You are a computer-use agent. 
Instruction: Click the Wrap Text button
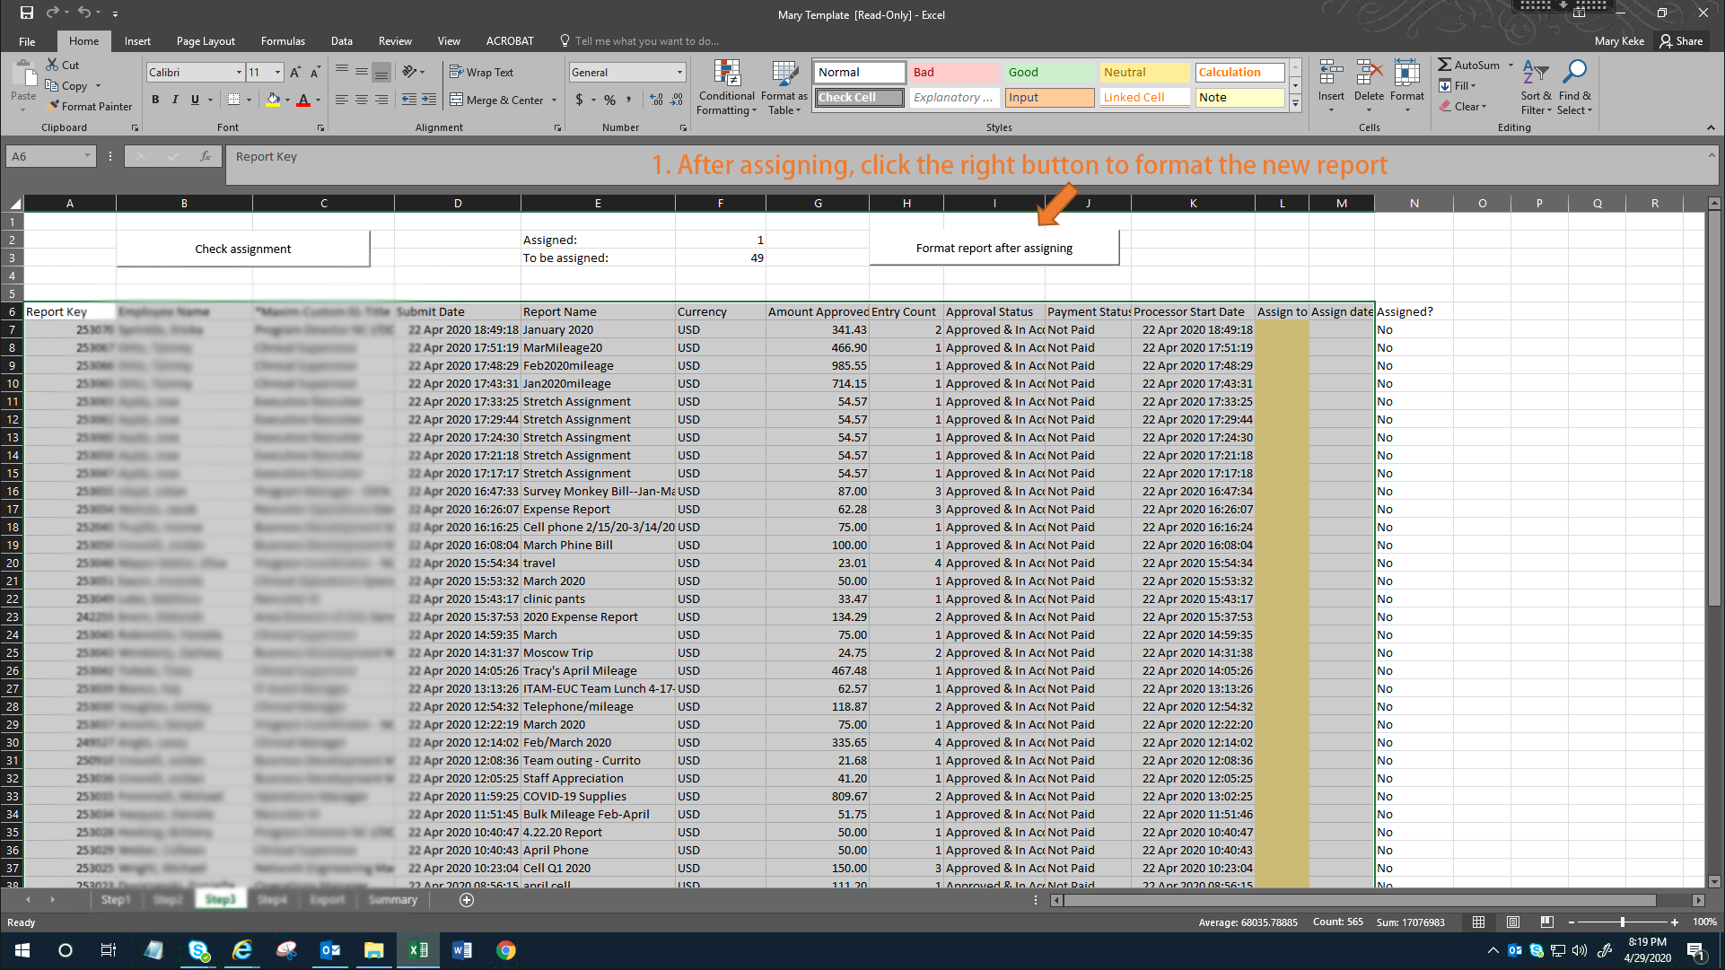click(x=481, y=72)
